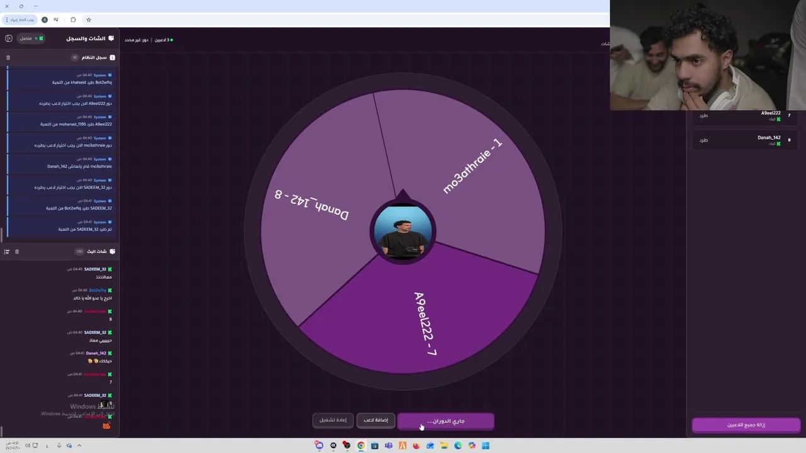Viewport: 806px width, 453px height.
Task: Open Microsoft Edge from the taskbar
Action: pyautogui.click(x=458, y=445)
